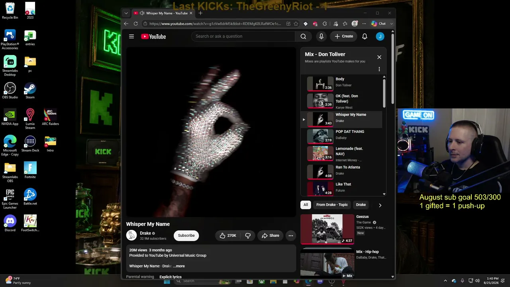Image resolution: width=510 pixels, height=287 pixels.
Task: Select the Epic Games Launcher icon
Action: click(10, 199)
